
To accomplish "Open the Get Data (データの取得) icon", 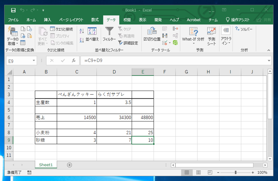I will click(x=12, y=36).
